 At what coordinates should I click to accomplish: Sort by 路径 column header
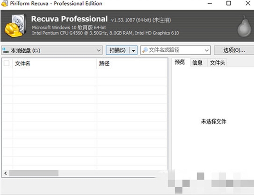[132, 63]
